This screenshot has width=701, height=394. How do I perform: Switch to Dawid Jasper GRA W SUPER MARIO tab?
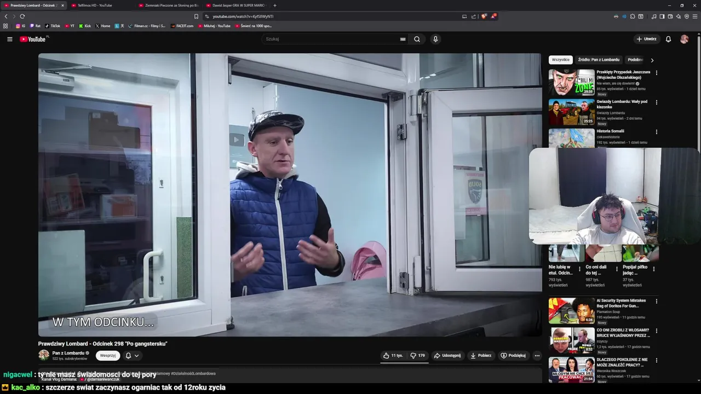(236, 5)
